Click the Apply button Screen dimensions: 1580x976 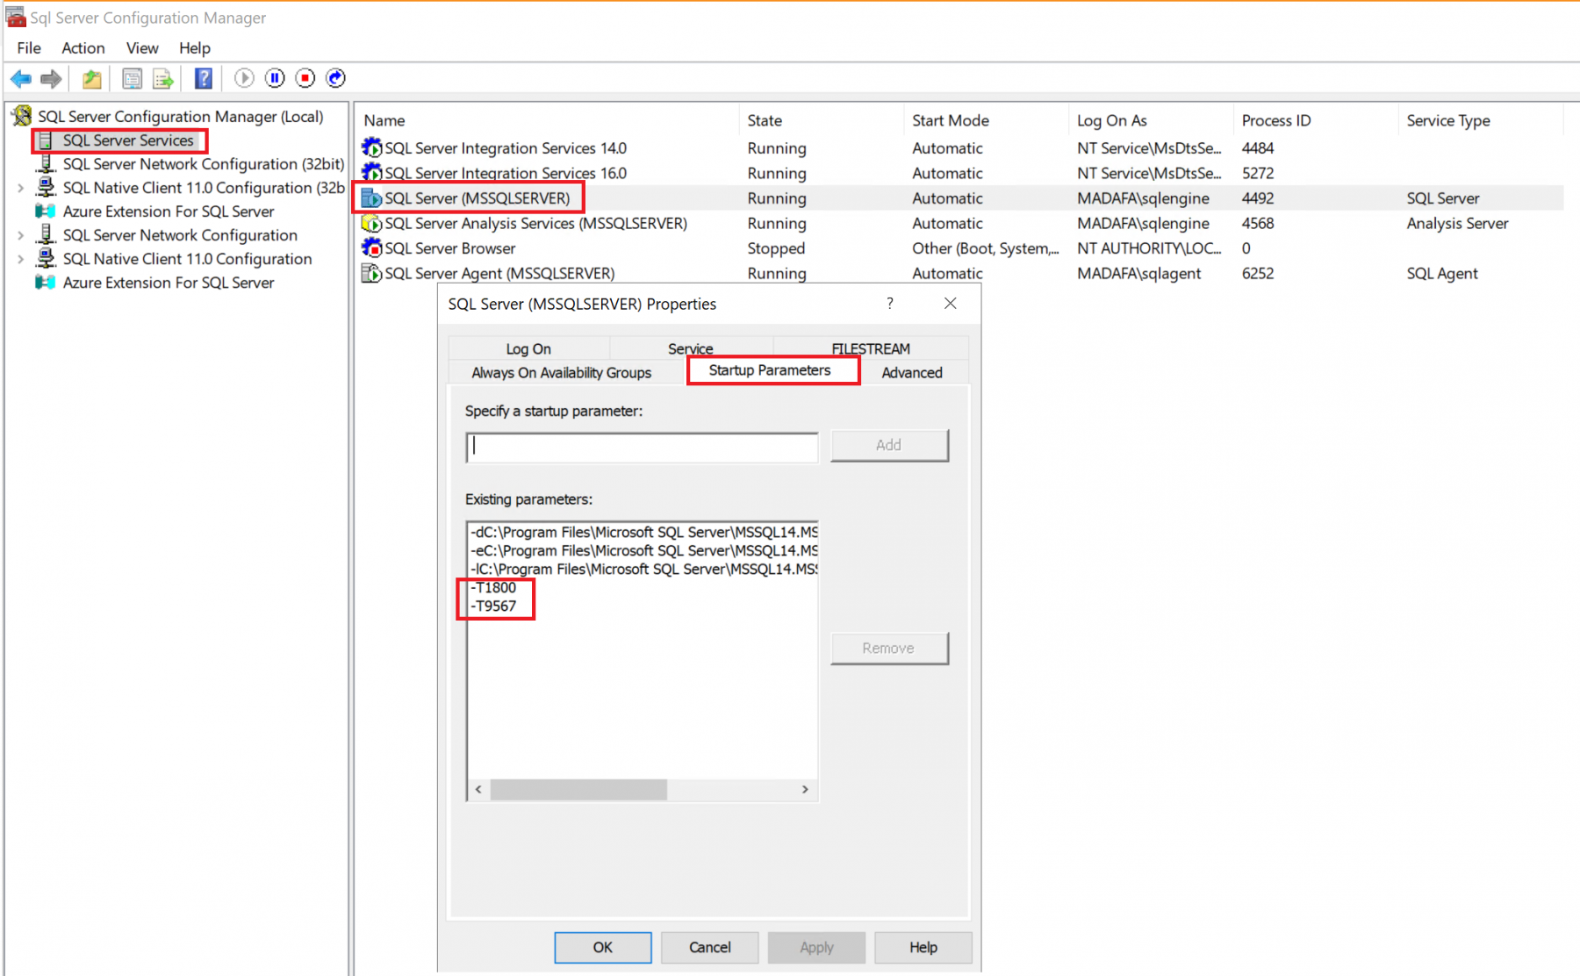[816, 947]
